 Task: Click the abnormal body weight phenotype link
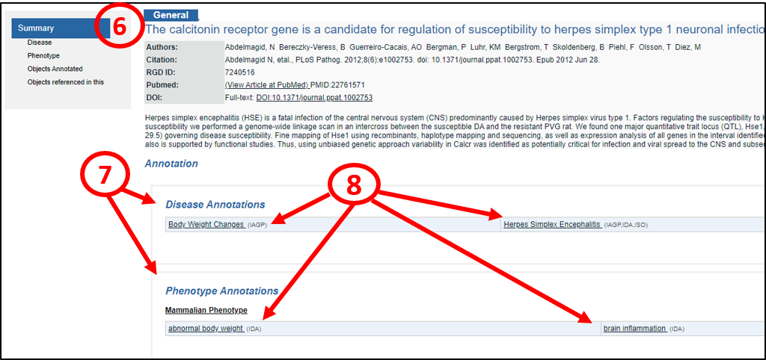click(205, 329)
